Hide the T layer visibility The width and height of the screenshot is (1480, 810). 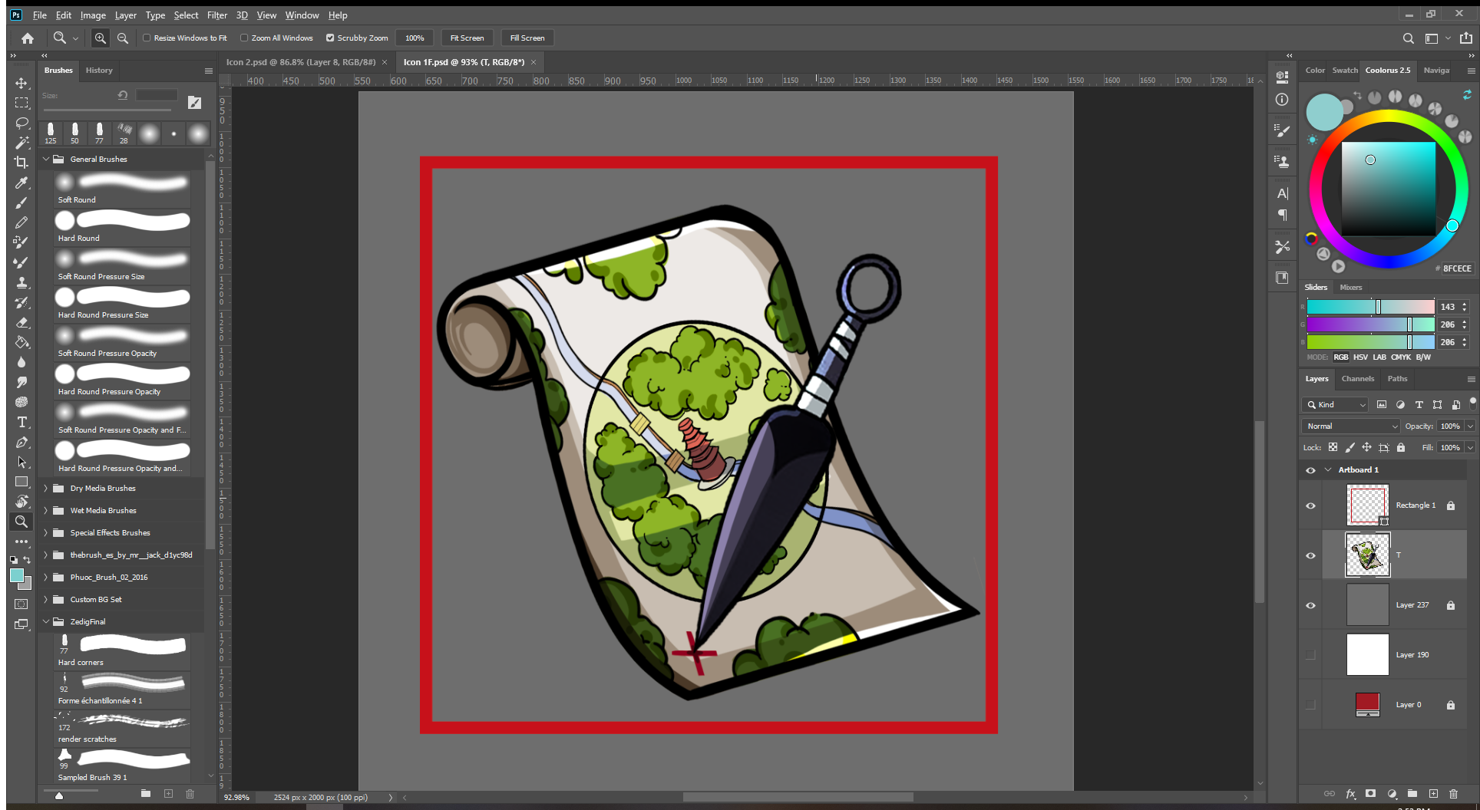(1310, 555)
